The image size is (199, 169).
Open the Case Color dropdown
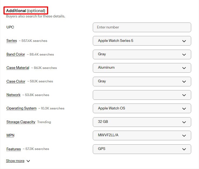(x=142, y=82)
